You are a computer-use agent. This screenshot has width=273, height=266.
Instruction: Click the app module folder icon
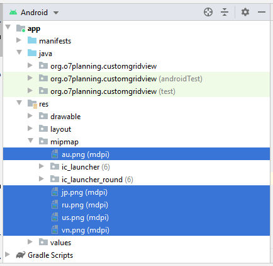[21, 28]
